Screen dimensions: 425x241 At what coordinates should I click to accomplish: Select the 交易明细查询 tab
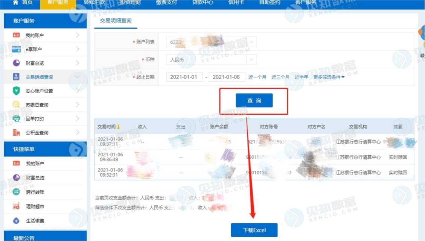[116, 21]
